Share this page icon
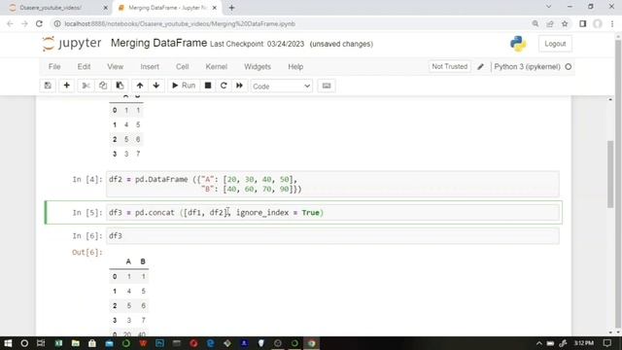The height and width of the screenshot is (350, 622). point(550,23)
